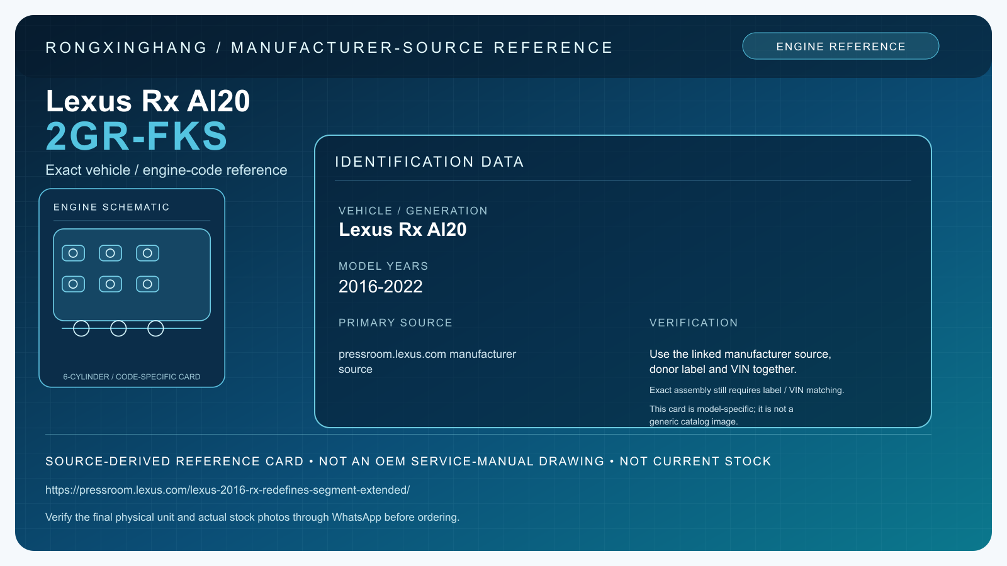Click the 'Exact assembly still requires label' note
1007x566 pixels.
[x=746, y=390]
